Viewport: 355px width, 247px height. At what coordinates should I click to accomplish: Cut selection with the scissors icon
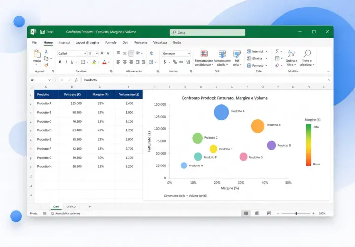46,52
